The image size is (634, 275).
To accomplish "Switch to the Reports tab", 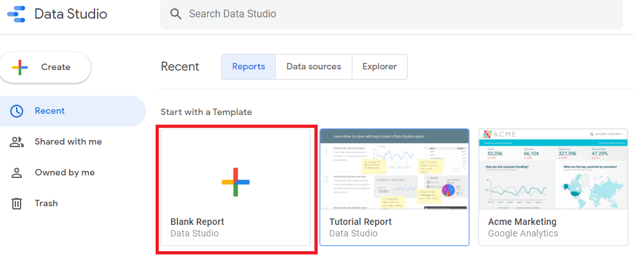I will pyautogui.click(x=249, y=67).
